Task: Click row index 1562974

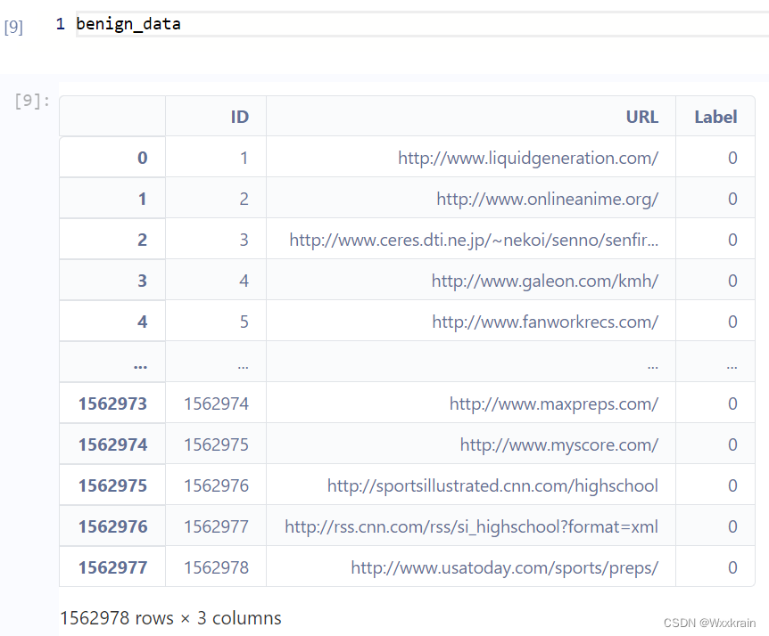Action: pos(112,444)
